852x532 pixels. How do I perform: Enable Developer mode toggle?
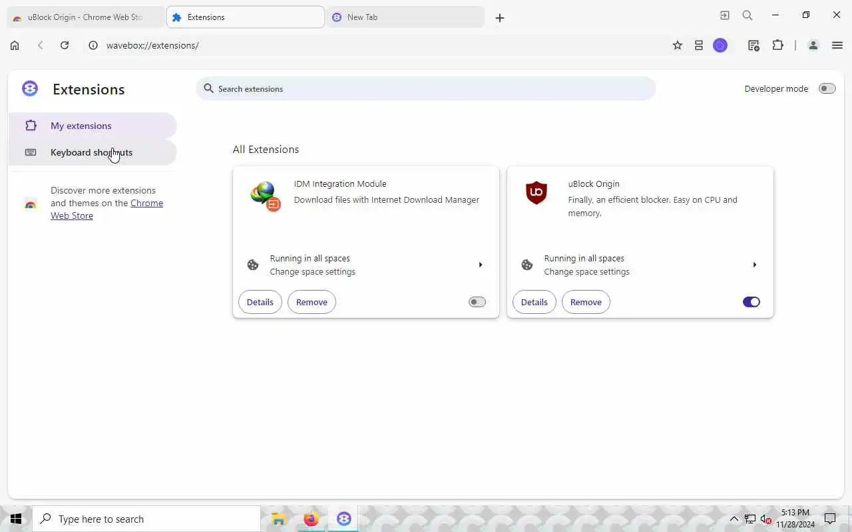[x=827, y=88]
